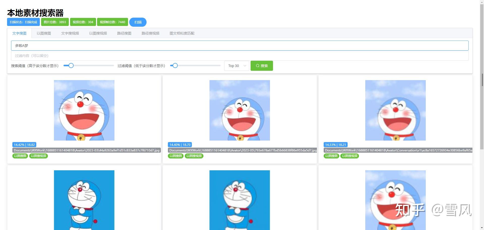Click 以图搜视频 under the 14.33% result

click(350, 156)
